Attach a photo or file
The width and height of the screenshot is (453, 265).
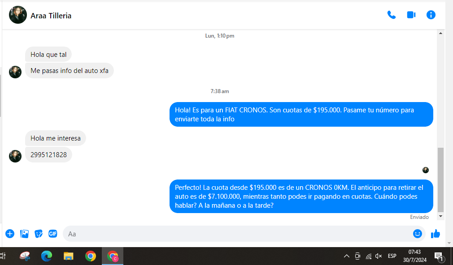click(25, 234)
